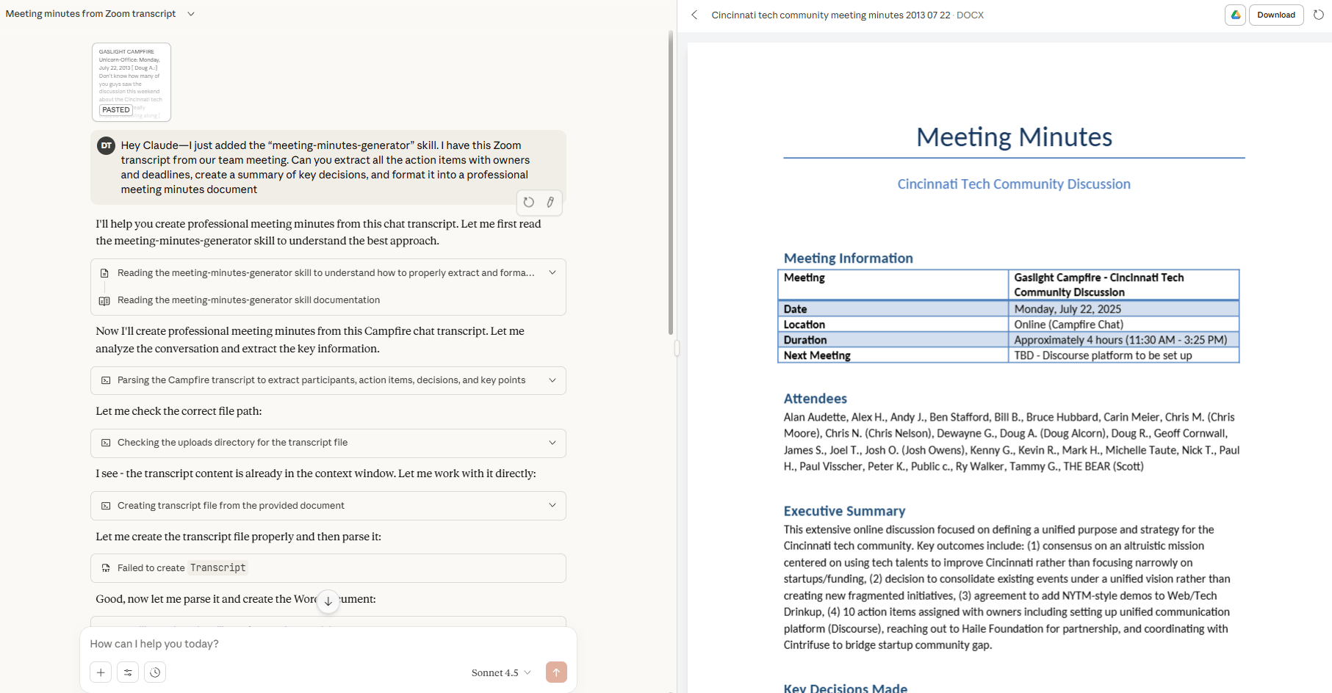1332x693 pixels.
Task: Click the document icon on the skill-reading step
Action: 105,272
